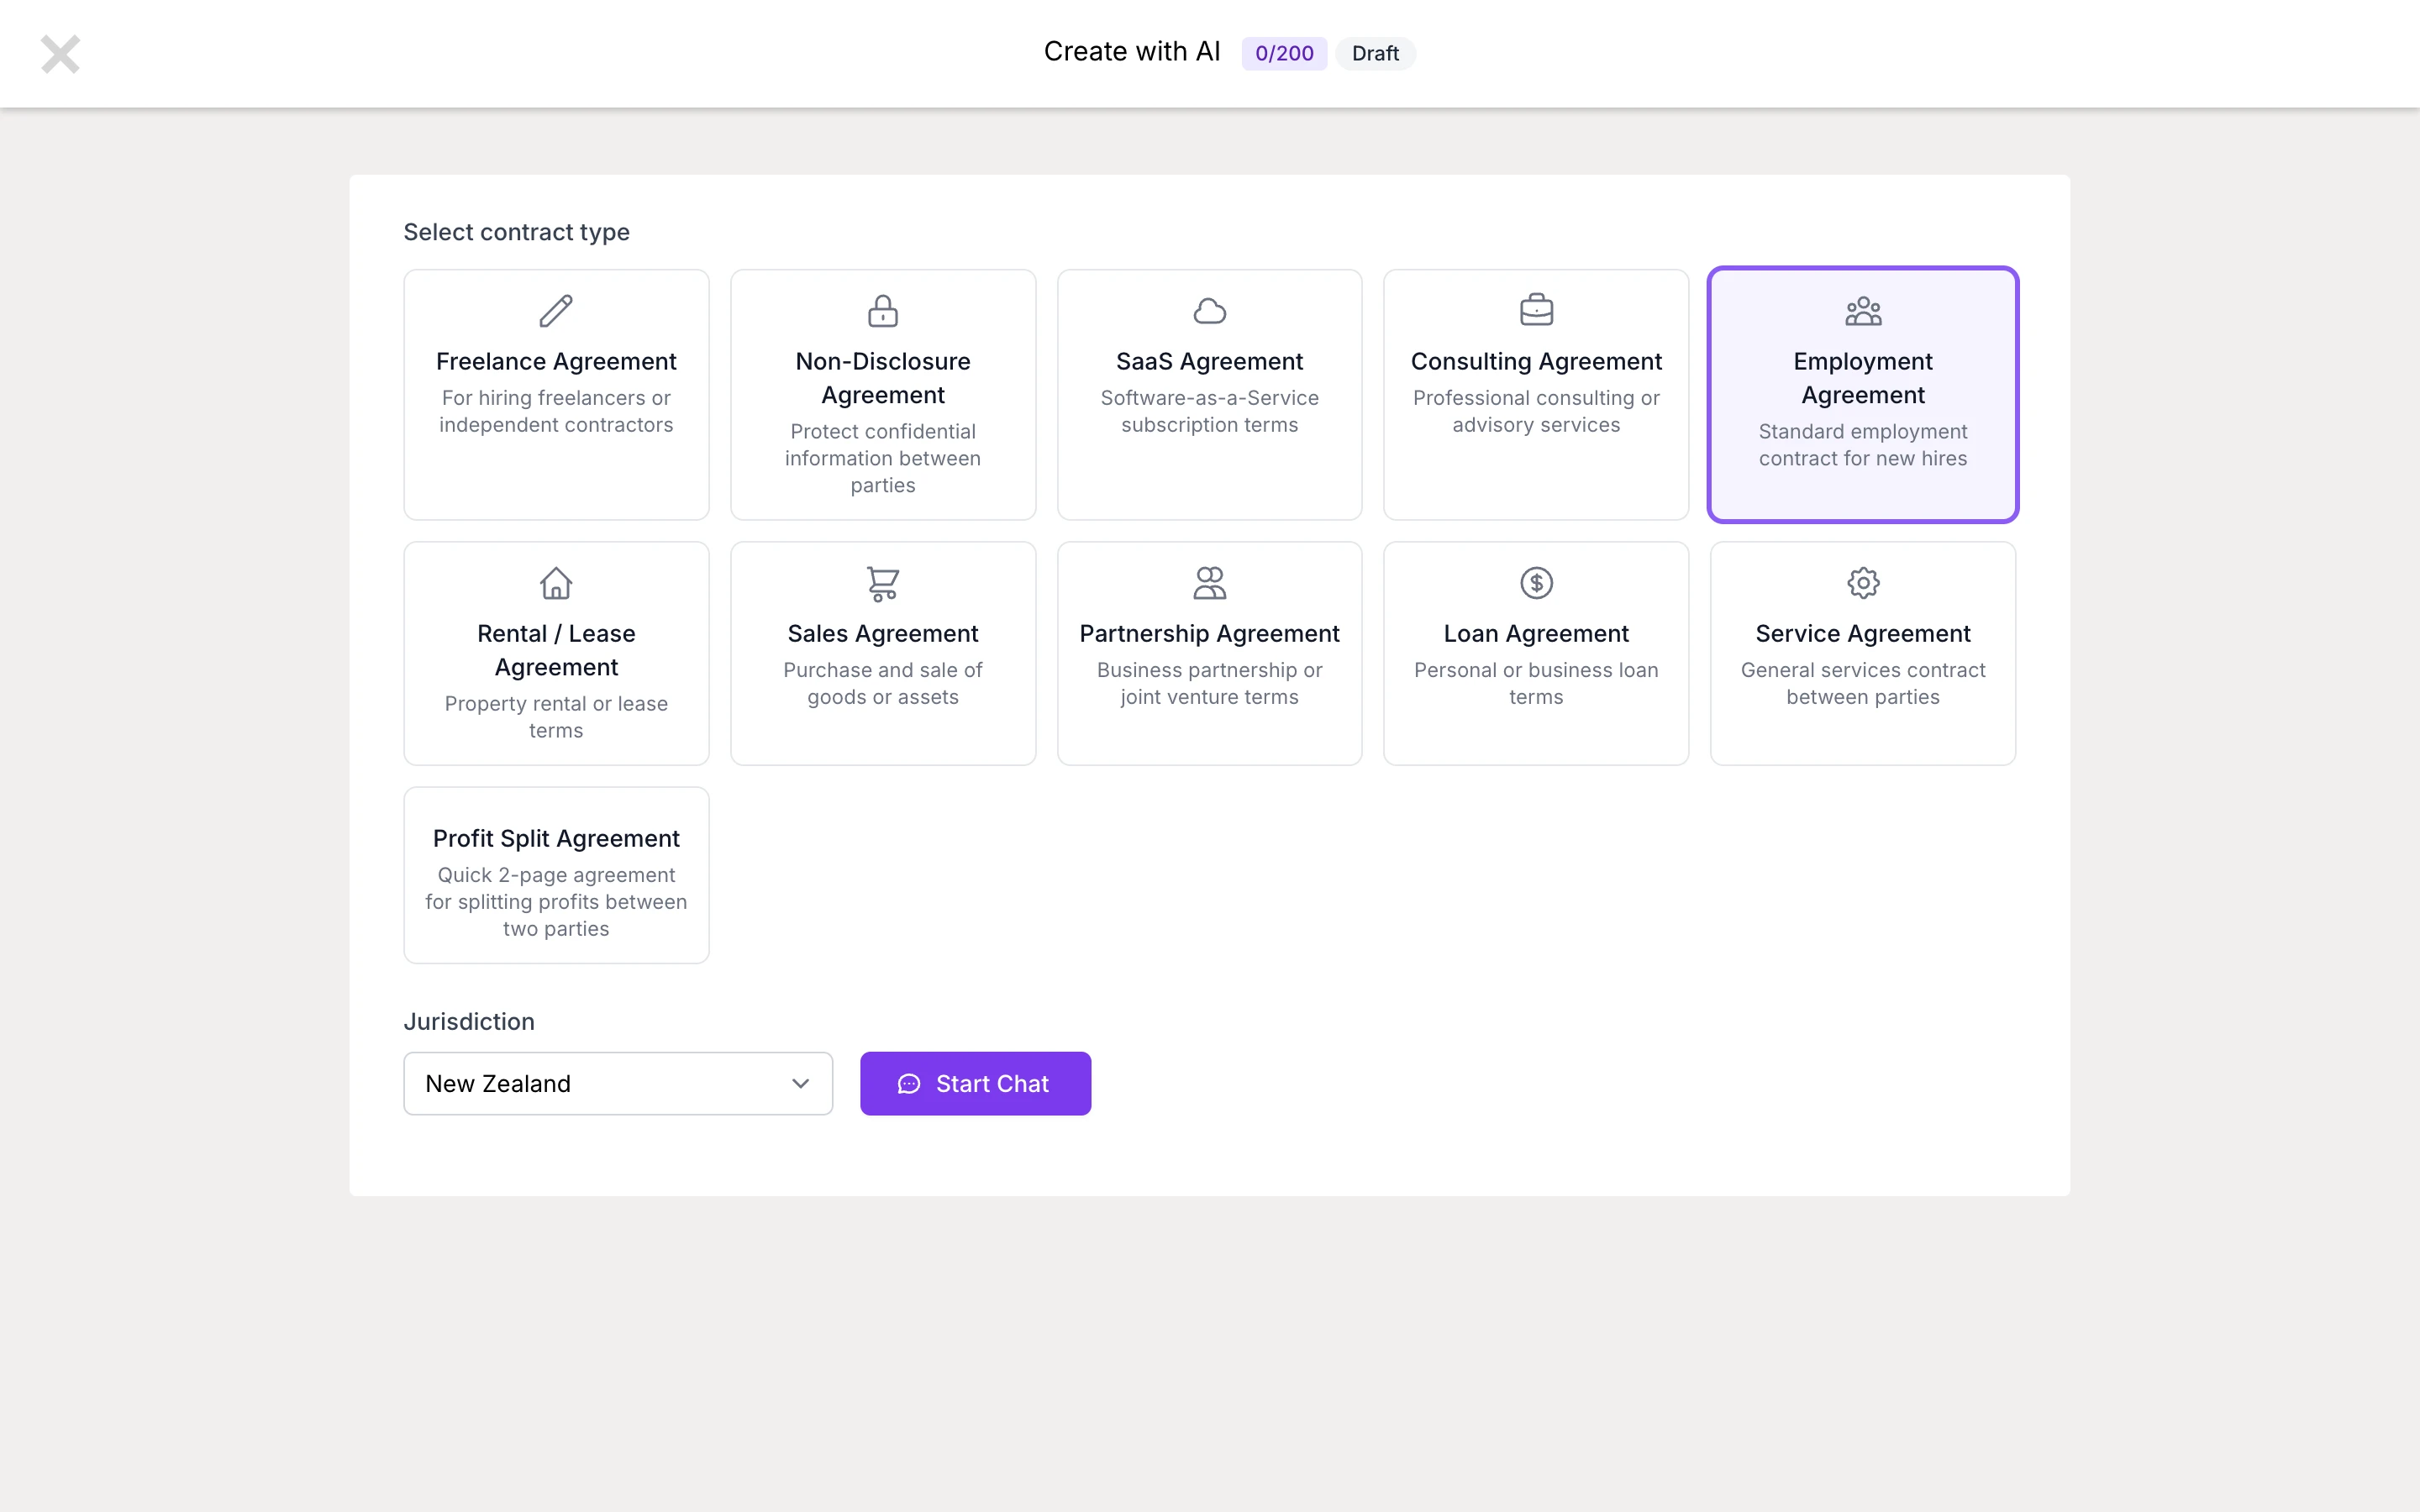Image resolution: width=2420 pixels, height=1512 pixels.
Task: Click 'Protect confidential information between parties' description
Action: [x=883, y=458]
